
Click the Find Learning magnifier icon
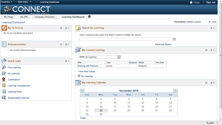tap(4, 67)
